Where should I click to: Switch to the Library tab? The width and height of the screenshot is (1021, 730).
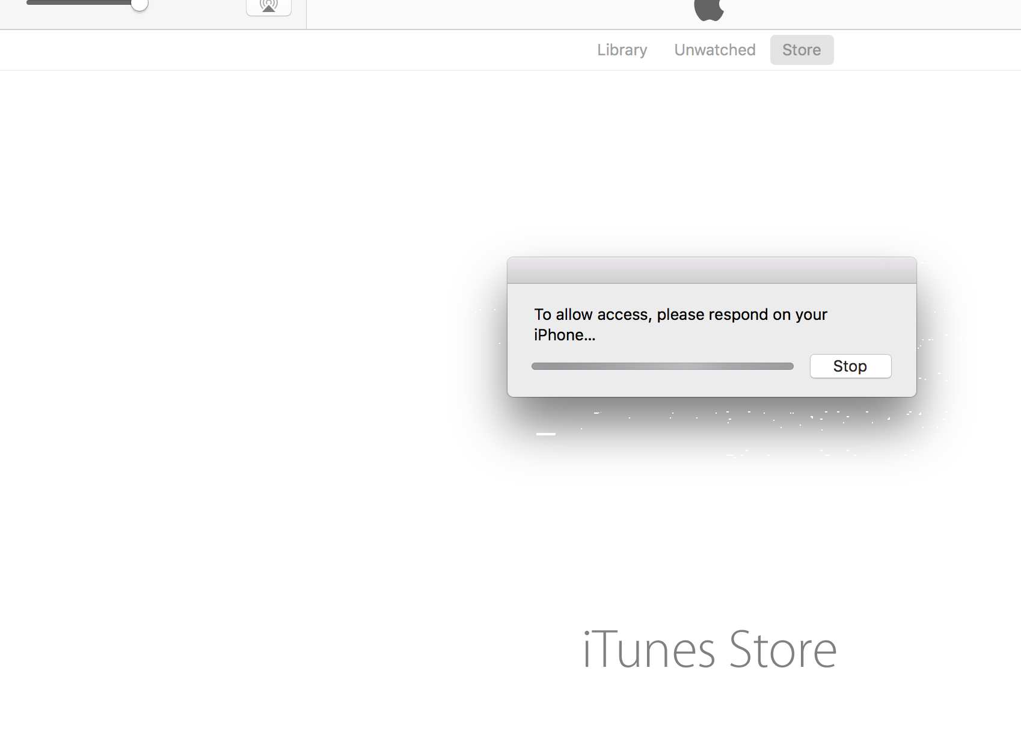tap(622, 50)
